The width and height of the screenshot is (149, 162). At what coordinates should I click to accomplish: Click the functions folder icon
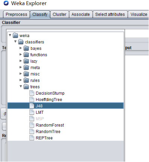click(26, 55)
